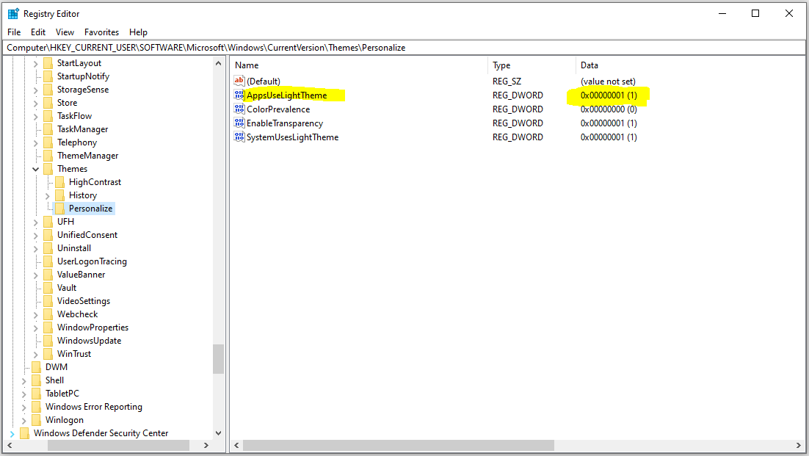Click the Vault folder icon
Image resolution: width=809 pixels, height=456 pixels.
coord(48,288)
